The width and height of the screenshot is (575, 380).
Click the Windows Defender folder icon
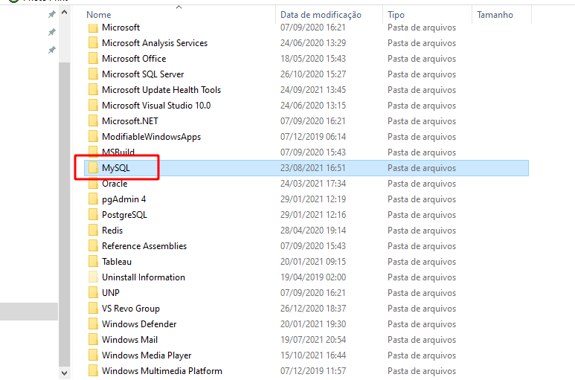pyautogui.click(x=93, y=324)
